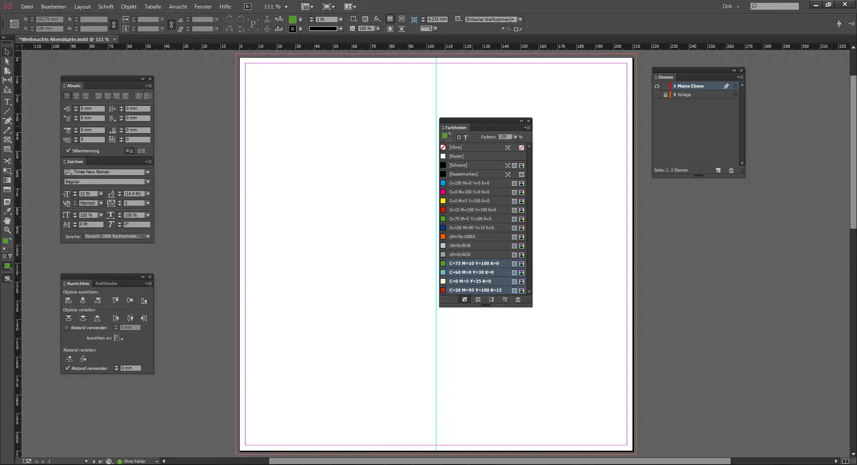This screenshot has width=857, height=465.
Task: Expand the Sprache language dropdown
Action: pyautogui.click(x=148, y=236)
